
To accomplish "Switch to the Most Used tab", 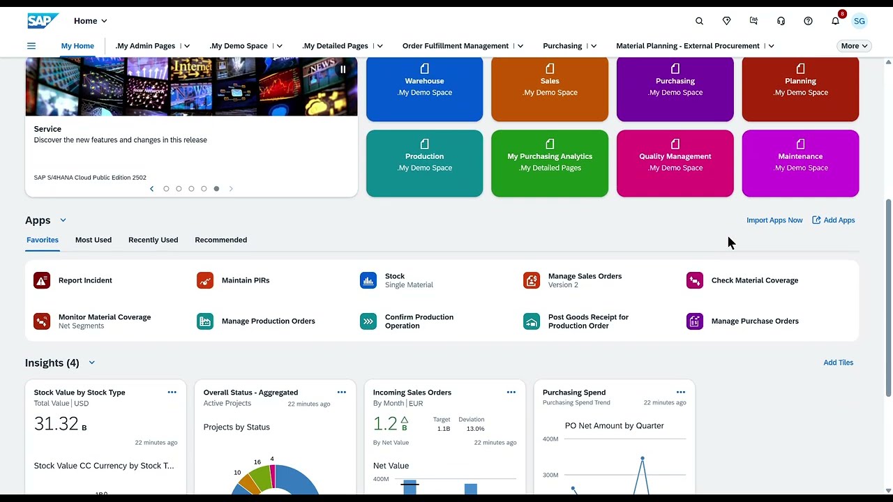I will (93, 240).
